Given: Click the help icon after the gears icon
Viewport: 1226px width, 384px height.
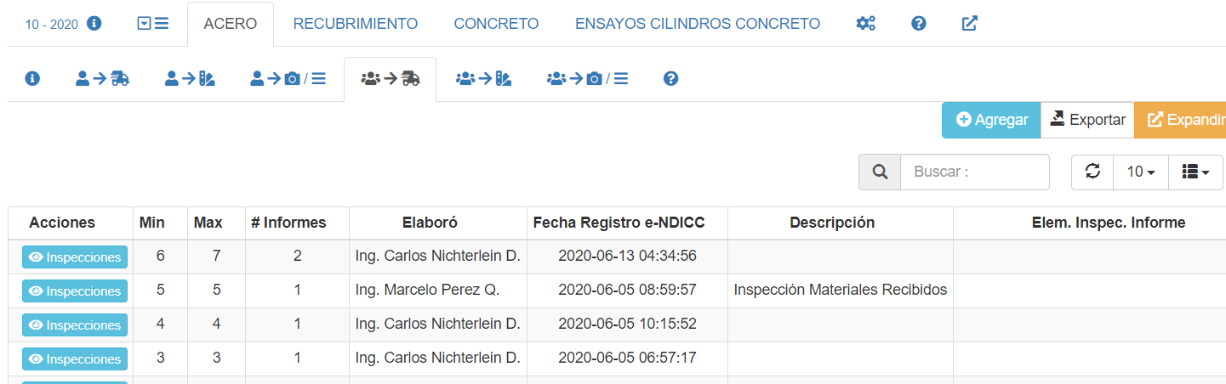Looking at the screenshot, I should tap(918, 24).
